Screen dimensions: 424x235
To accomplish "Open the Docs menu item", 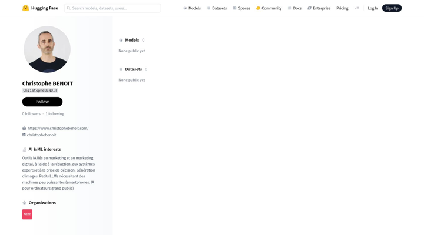I will 294,8.
